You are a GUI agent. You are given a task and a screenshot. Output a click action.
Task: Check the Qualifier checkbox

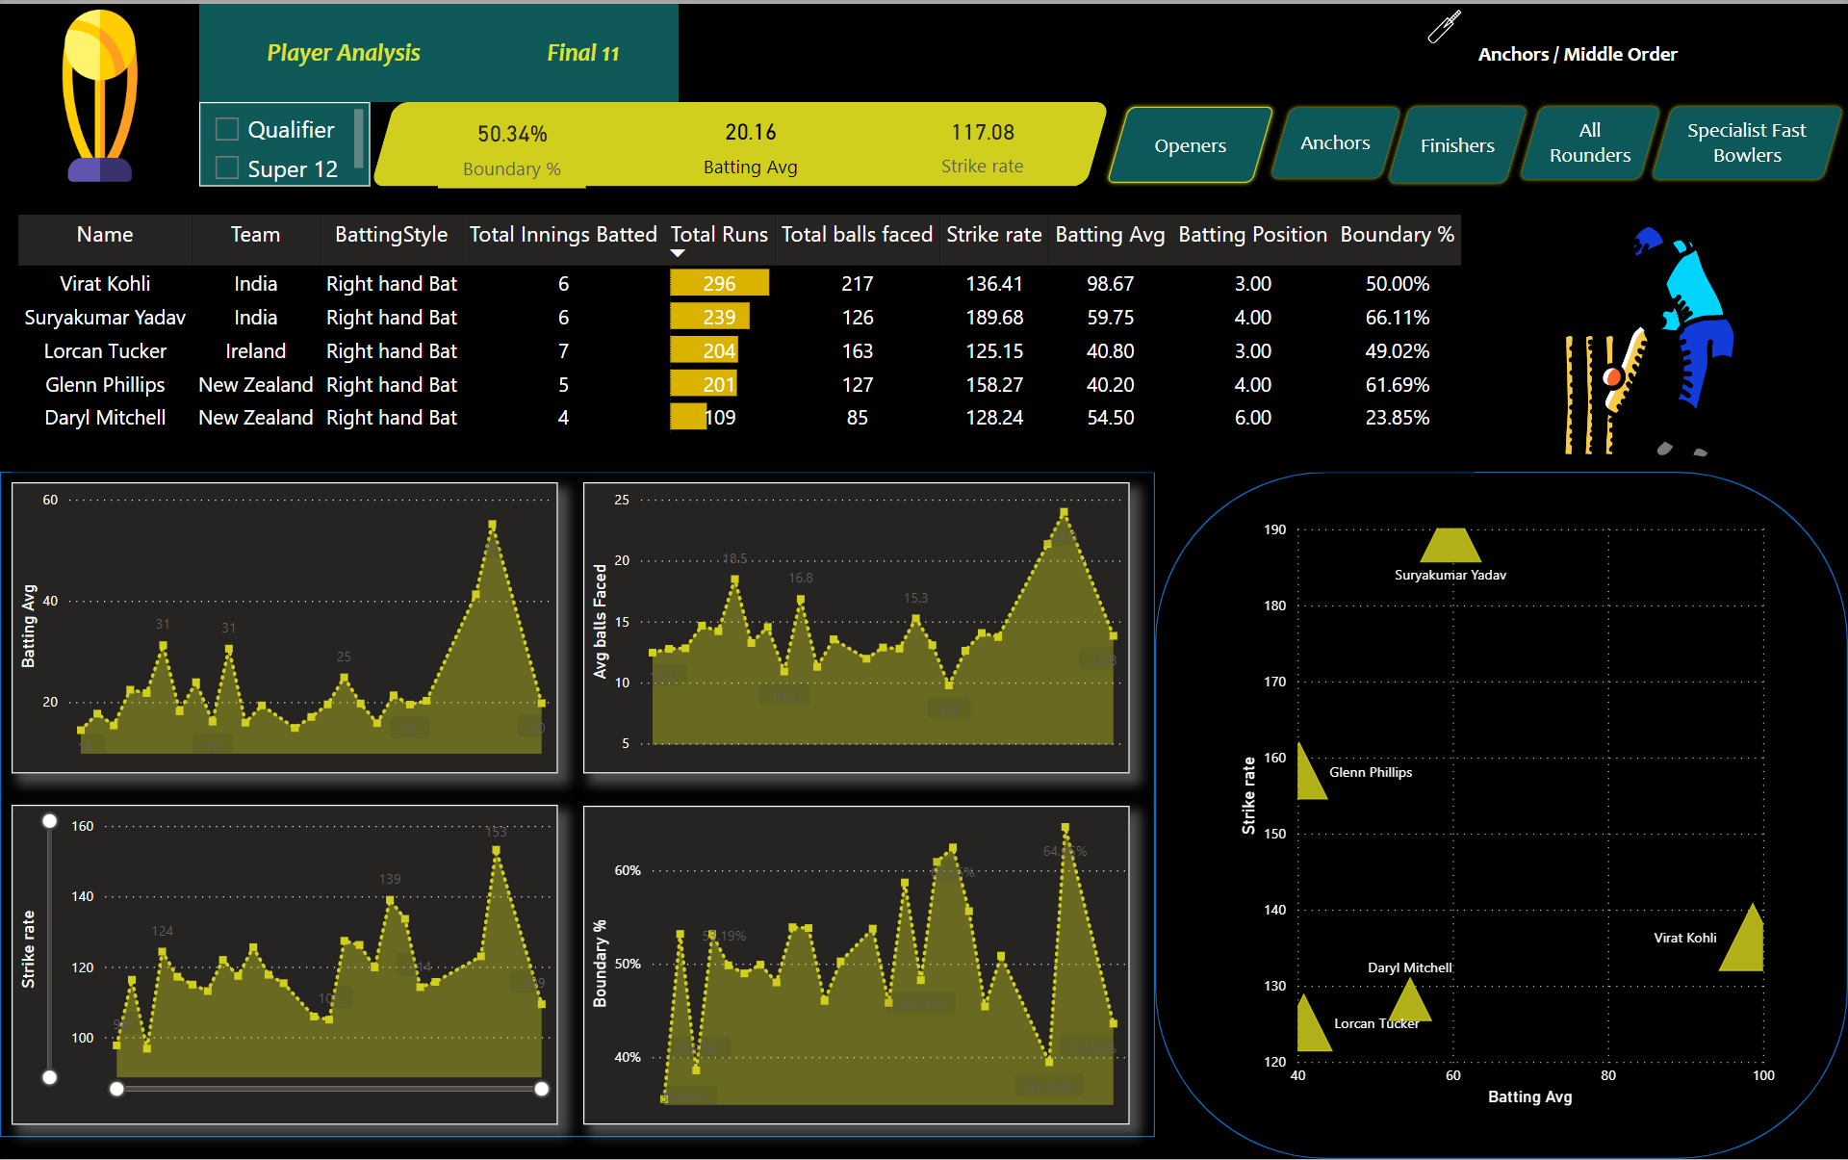click(227, 129)
